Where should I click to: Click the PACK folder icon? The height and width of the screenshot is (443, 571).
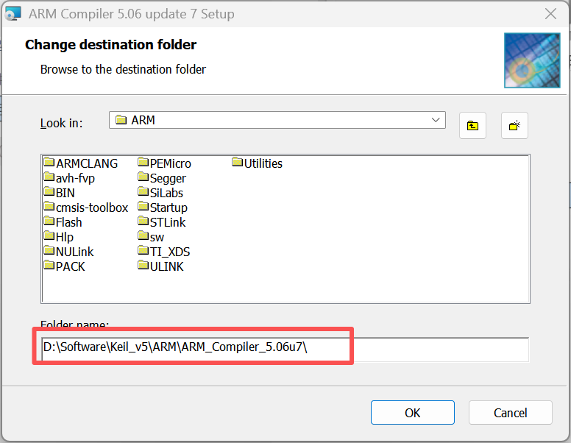(49, 265)
